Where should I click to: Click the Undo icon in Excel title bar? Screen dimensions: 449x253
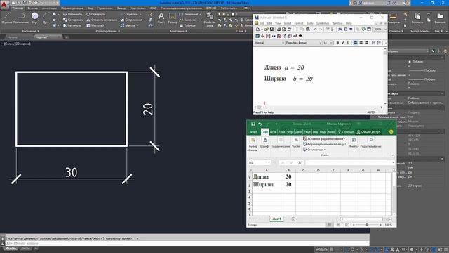(x=260, y=124)
